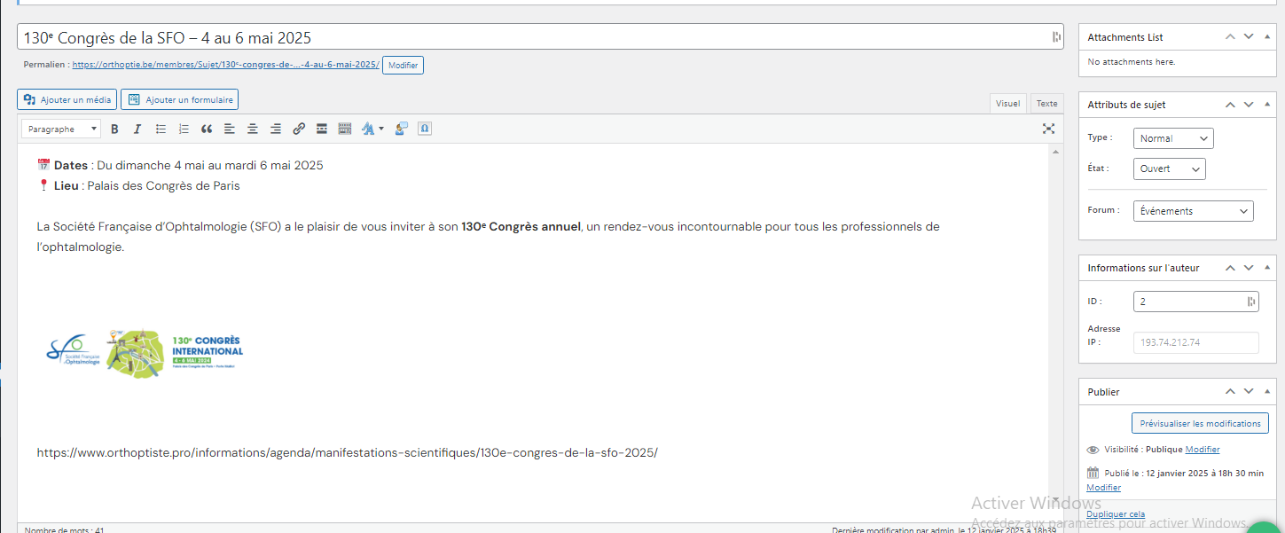This screenshot has width=1285, height=533.
Task: Click the icon inside the title field
Action: [x=1056, y=37]
